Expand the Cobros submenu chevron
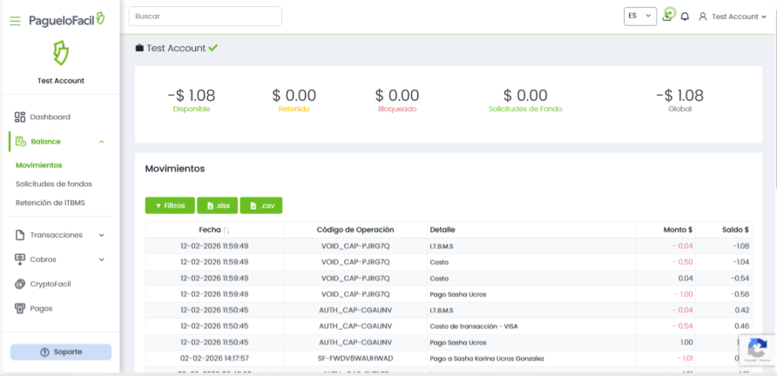Viewport: 777px width, 376px height. point(101,259)
